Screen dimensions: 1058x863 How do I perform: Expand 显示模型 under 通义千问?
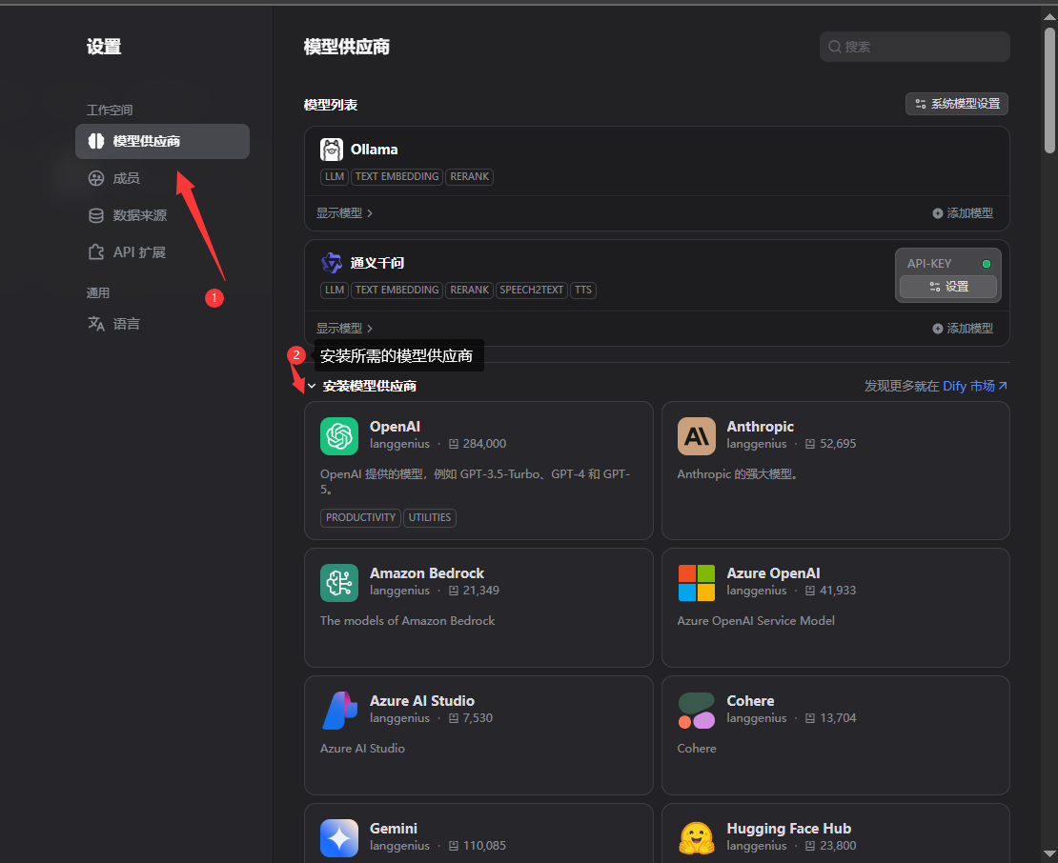[344, 328]
